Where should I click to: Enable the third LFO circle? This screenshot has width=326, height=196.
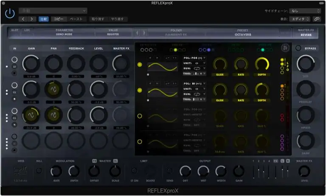[140, 116]
